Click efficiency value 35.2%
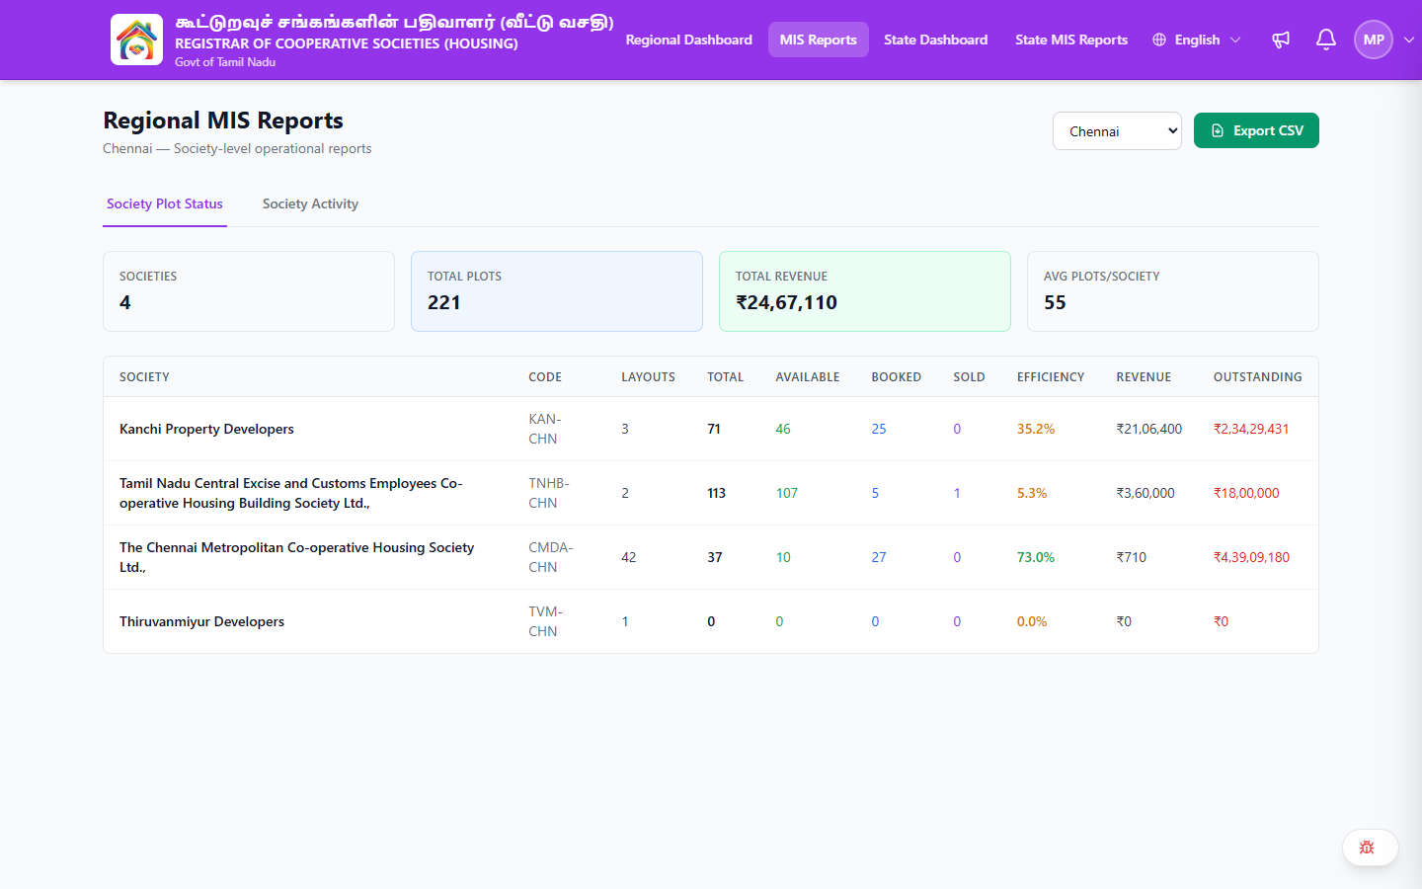 pyautogui.click(x=1036, y=429)
